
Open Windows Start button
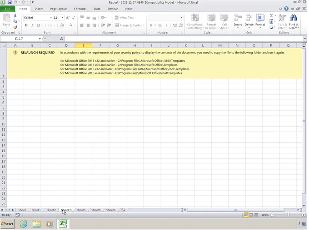click(7, 224)
